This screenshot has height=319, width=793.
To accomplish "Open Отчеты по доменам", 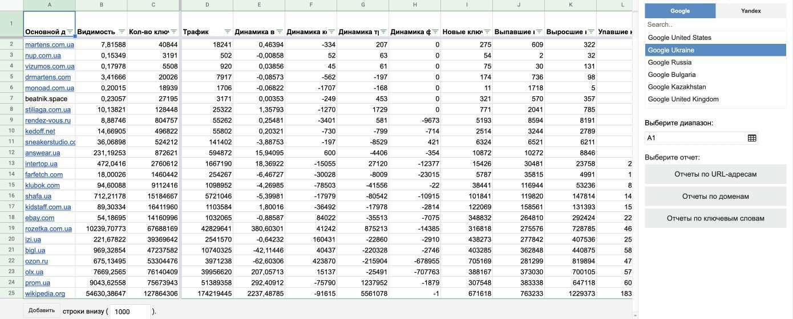I will pos(715,197).
